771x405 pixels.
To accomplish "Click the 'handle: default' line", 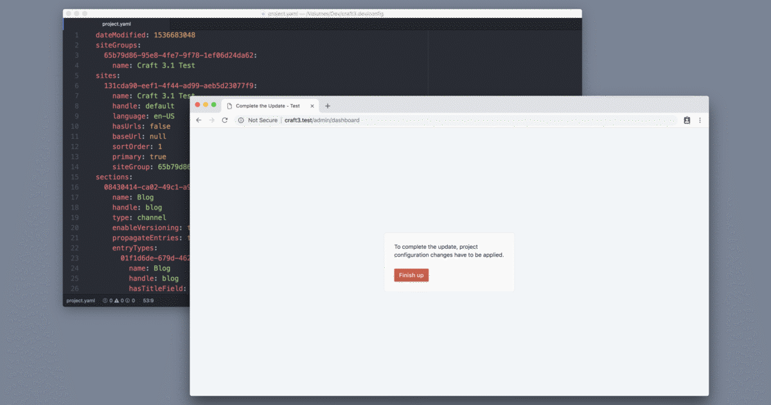I will pyautogui.click(x=143, y=105).
